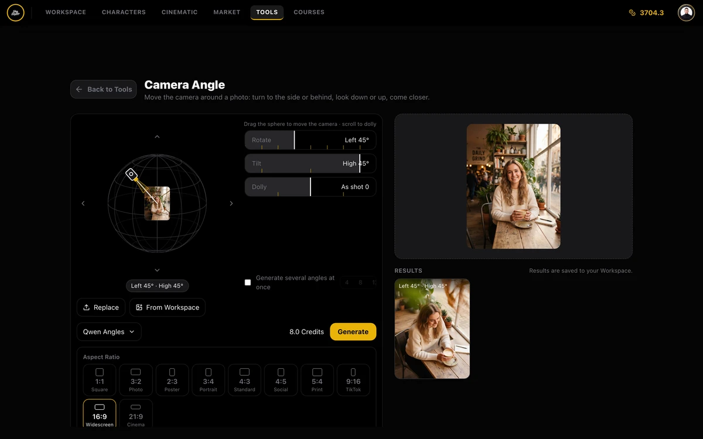The width and height of the screenshot is (703, 439).
Task: Click the app logo in top-left corner
Action: tap(16, 12)
